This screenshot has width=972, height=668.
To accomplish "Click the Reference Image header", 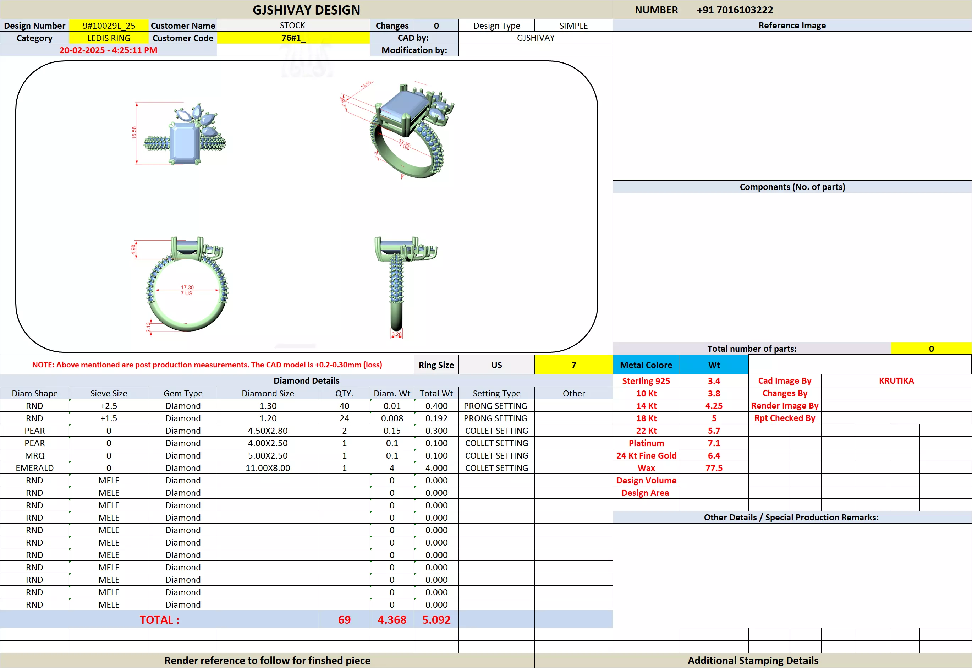I will [792, 26].
